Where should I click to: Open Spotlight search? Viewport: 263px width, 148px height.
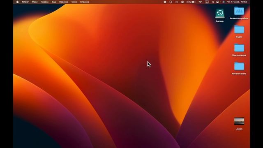[x=213, y=2]
